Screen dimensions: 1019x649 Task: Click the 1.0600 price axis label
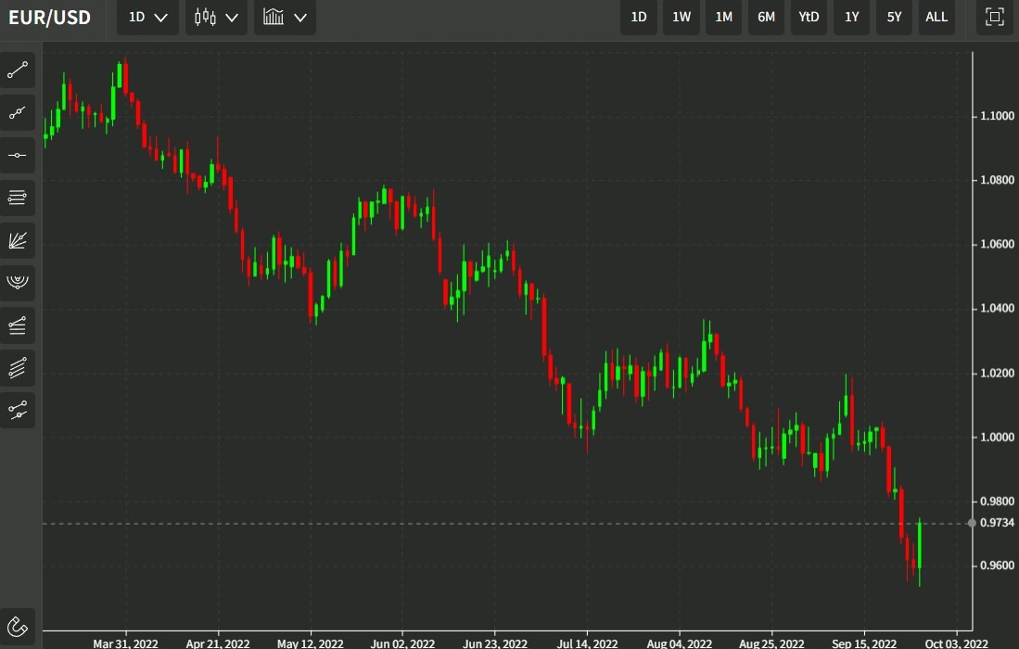pos(997,244)
